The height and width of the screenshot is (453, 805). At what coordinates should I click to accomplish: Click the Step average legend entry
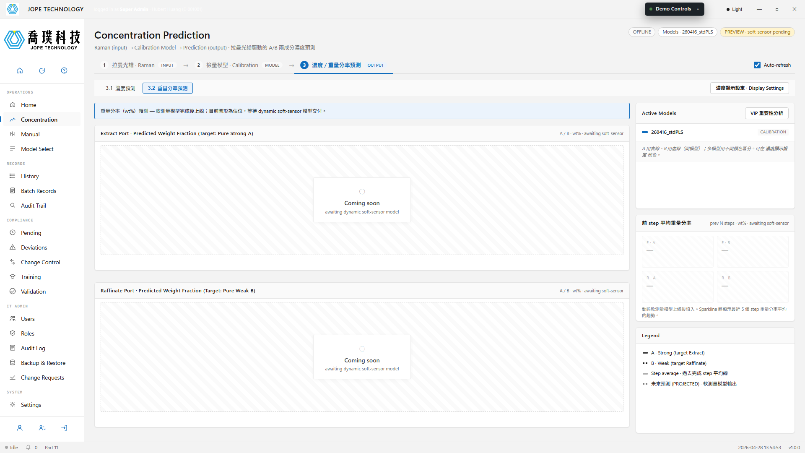pos(685,373)
